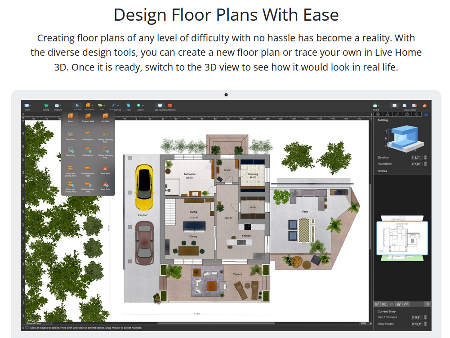
Task: Switch to 3D view mode
Action: click(x=425, y=105)
